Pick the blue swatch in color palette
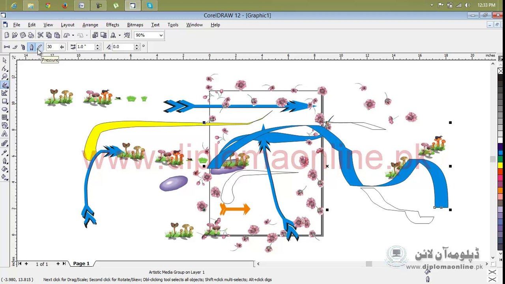Image resolution: width=505 pixels, height=284 pixels. point(500,153)
